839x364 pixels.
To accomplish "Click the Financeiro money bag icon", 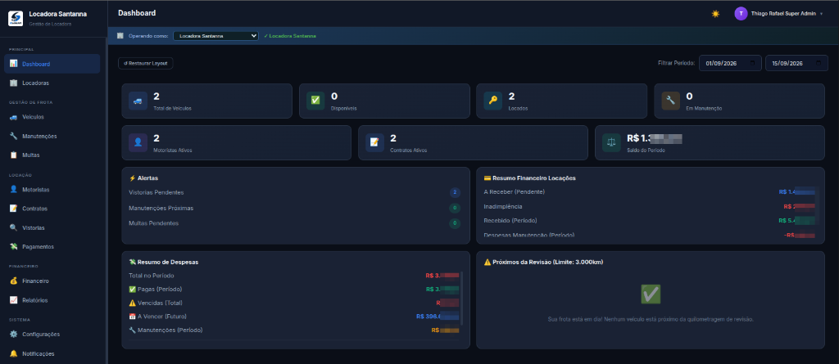I will pos(13,281).
